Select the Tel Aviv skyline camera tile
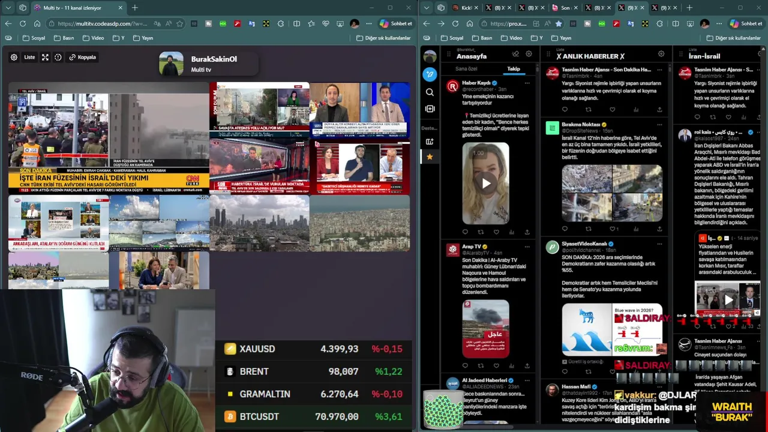 [259, 223]
